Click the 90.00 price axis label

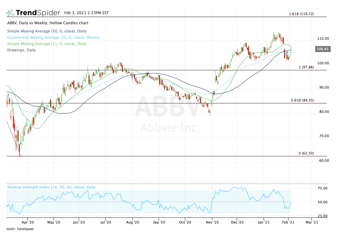click(x=324, y=87)
